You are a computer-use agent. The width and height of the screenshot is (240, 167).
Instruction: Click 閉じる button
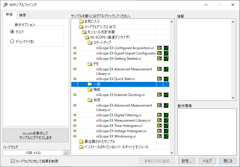228,161
